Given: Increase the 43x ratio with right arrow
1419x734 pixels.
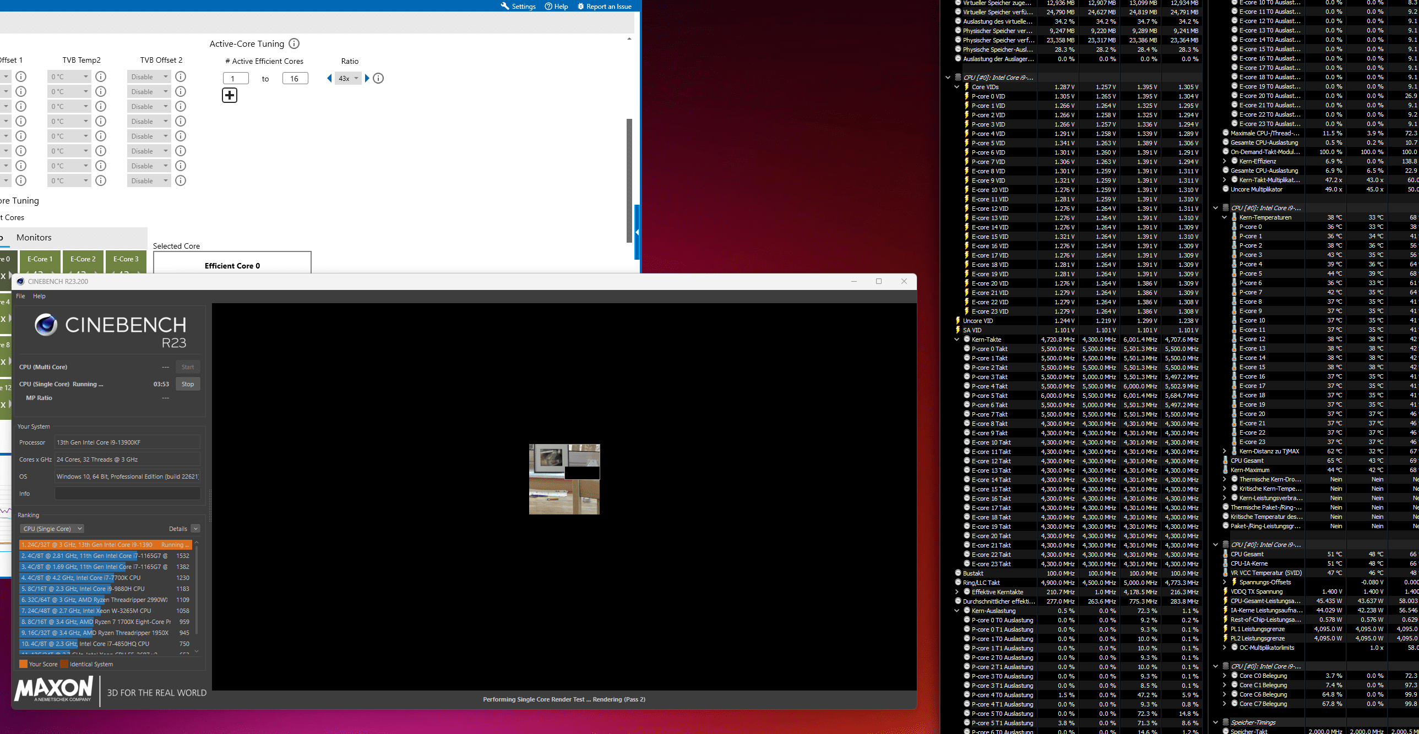Looking at the screenshot, I should [x=367, y=78].
